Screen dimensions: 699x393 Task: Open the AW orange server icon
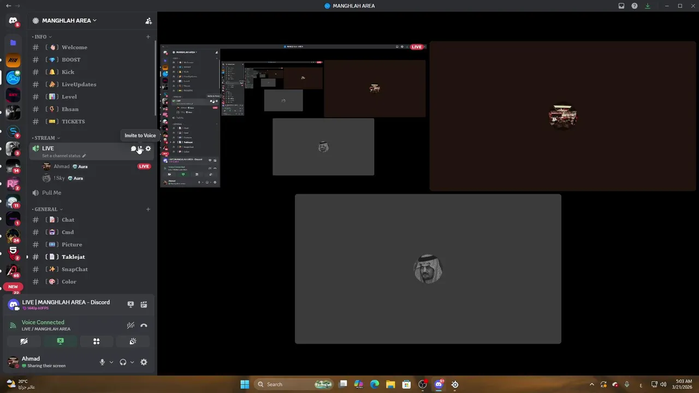tap(13, 60)
